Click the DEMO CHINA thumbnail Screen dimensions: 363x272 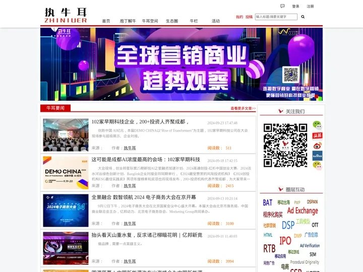click(x=66, y=173)
